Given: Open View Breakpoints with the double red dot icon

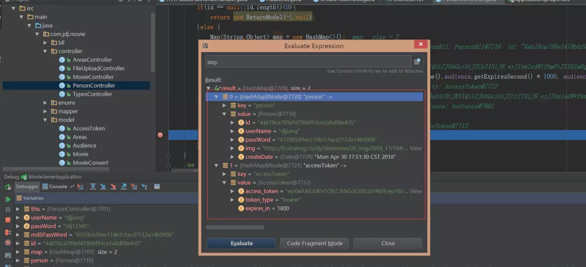Looking at the screenshot, I should pyautogui.click(x=8, y=232).
